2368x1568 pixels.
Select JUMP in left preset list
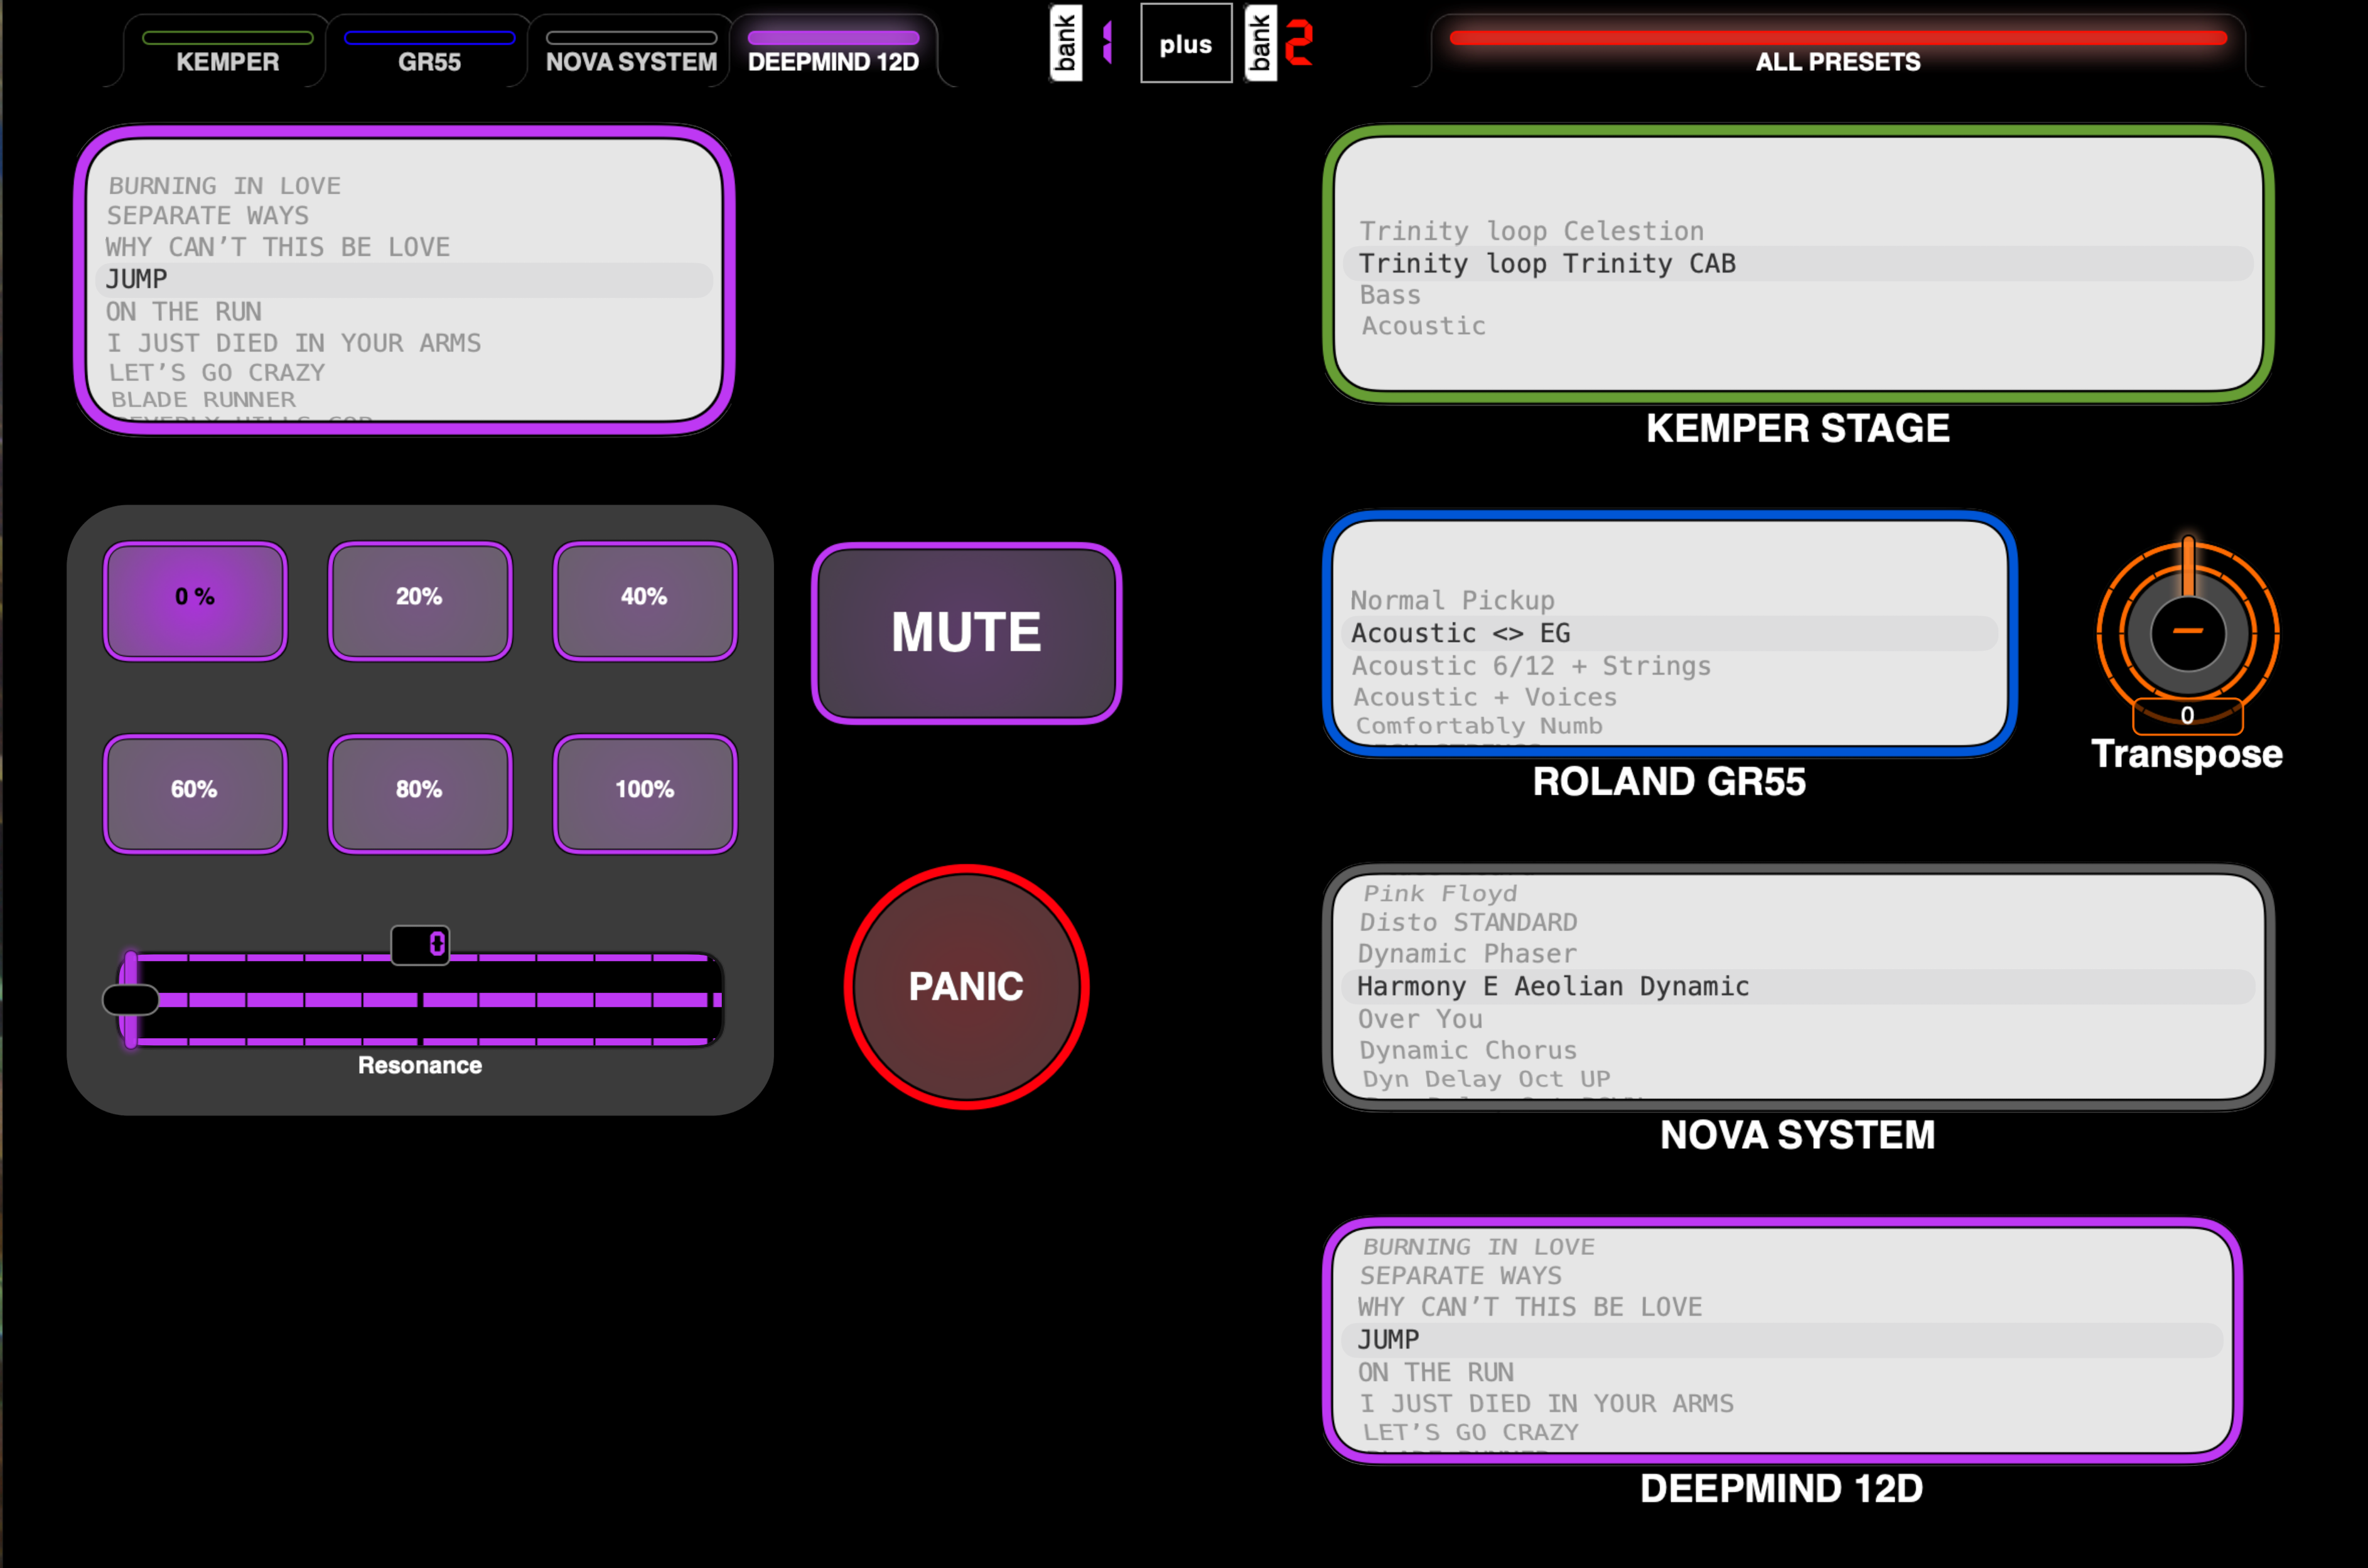pyautogui.click(x=404, y=279)
